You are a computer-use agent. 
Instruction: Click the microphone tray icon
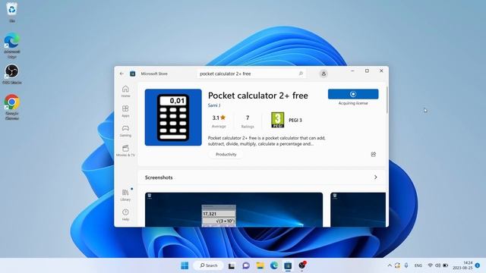click(406, 265)
